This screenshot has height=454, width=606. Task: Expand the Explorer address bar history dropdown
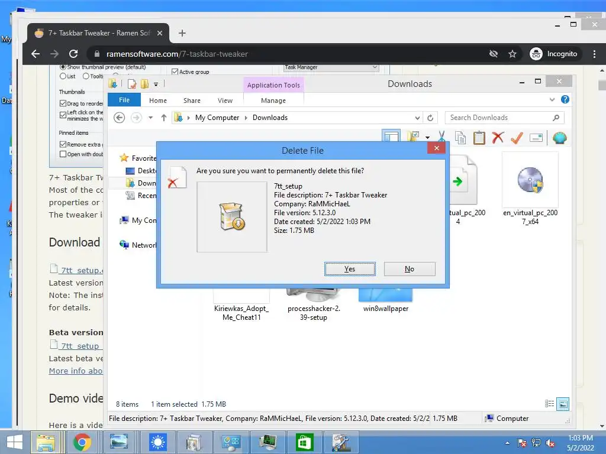(417, 118)
